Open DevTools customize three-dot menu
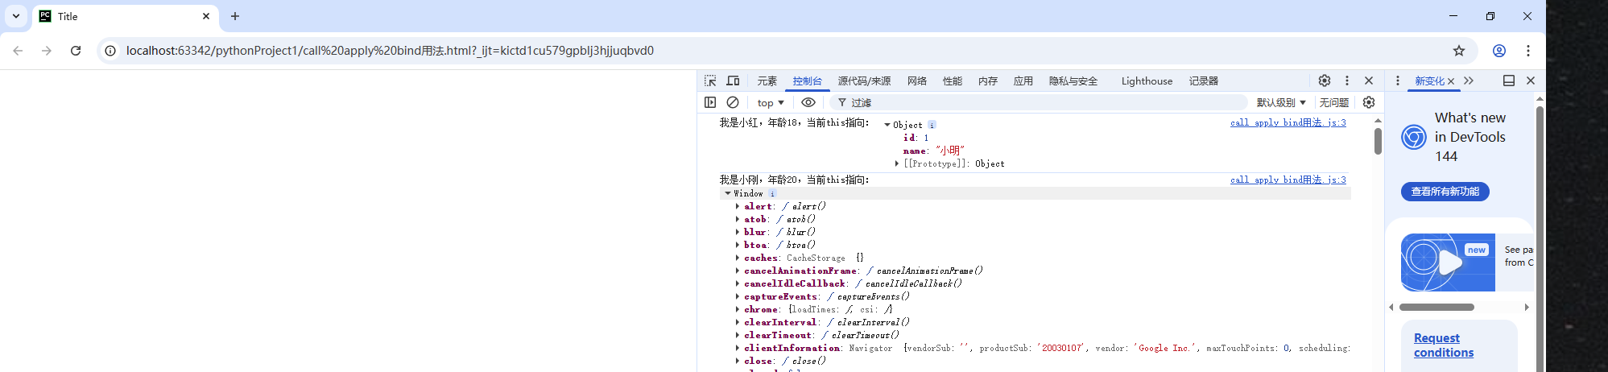This screenshot has width=1608, height=372. [1347, 81]
